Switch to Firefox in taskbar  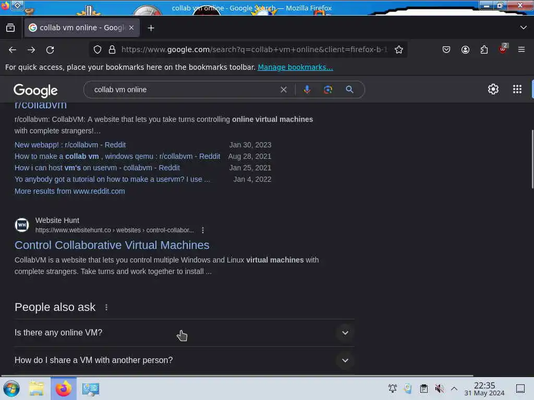pyautogui.click(x=64, y=389)
